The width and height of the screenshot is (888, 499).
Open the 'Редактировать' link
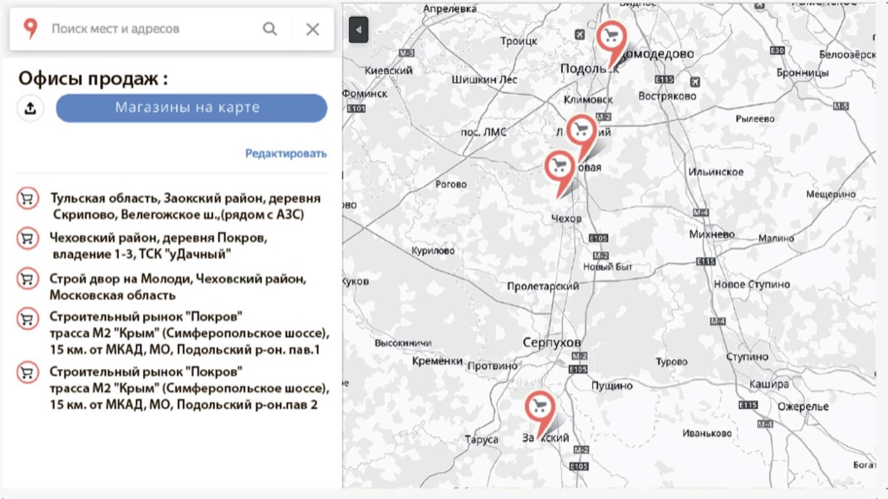(x=286, y=153)
